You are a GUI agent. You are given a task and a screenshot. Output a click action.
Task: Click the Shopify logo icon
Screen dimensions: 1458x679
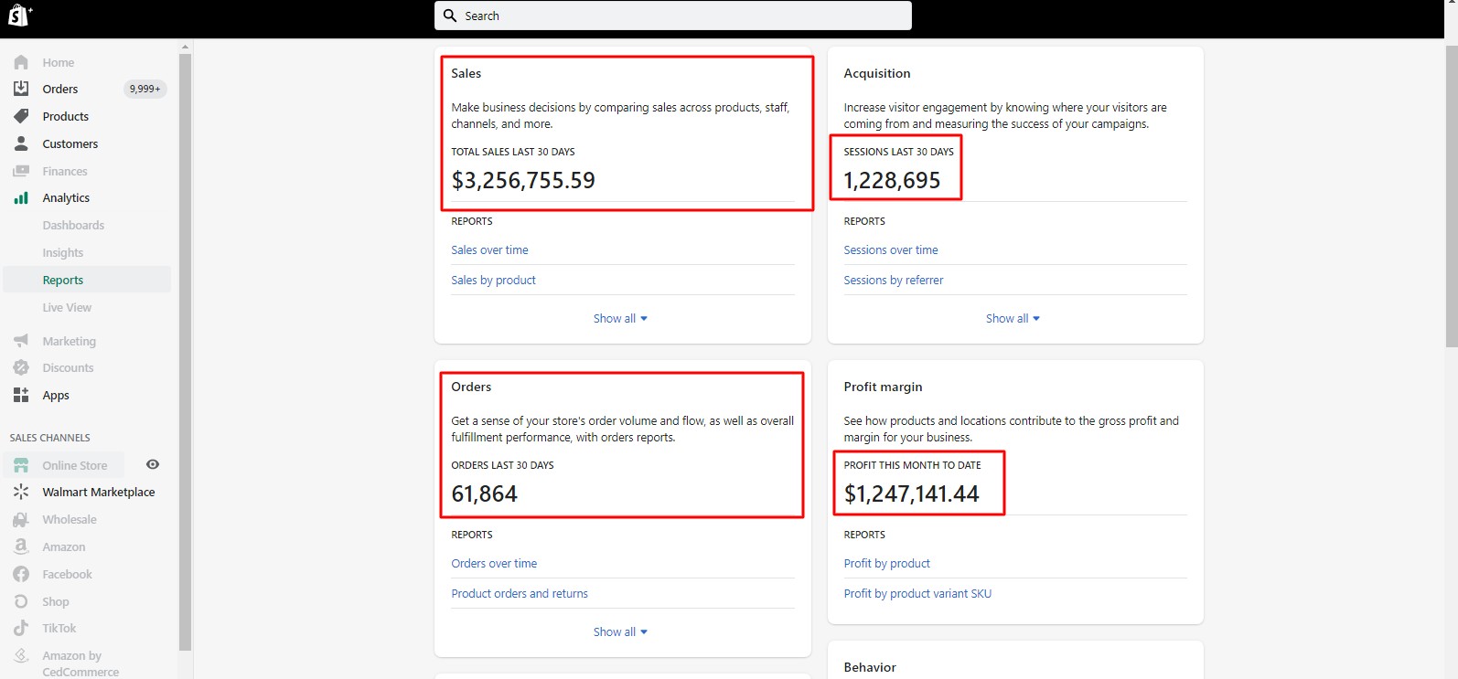click(x=18, y=16)
